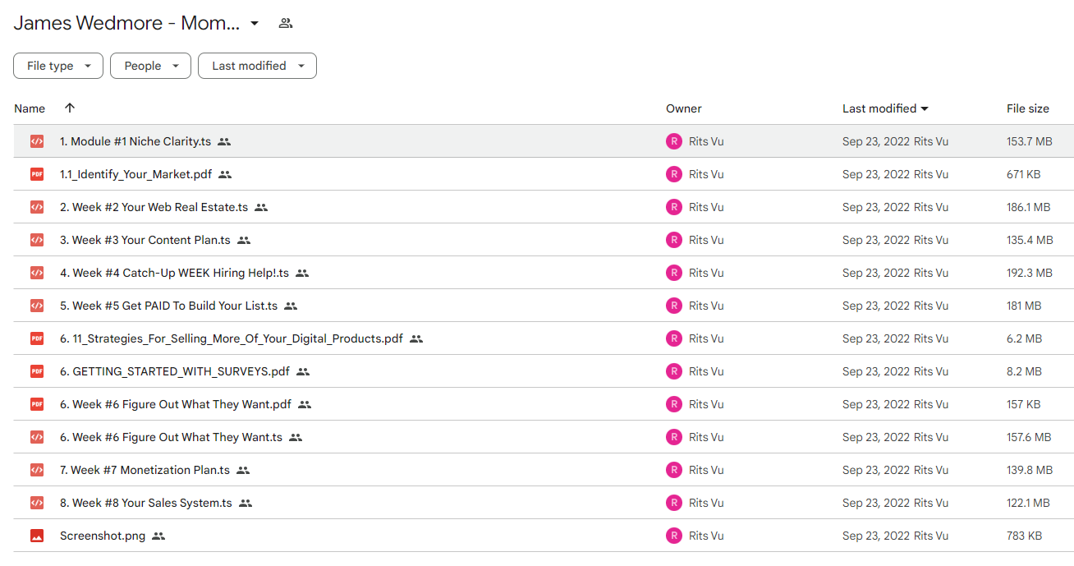Click the shared folder people icon beside title
Viewport: 1074px width, 566px height.
pyautogui.click(x=286, y=23)
